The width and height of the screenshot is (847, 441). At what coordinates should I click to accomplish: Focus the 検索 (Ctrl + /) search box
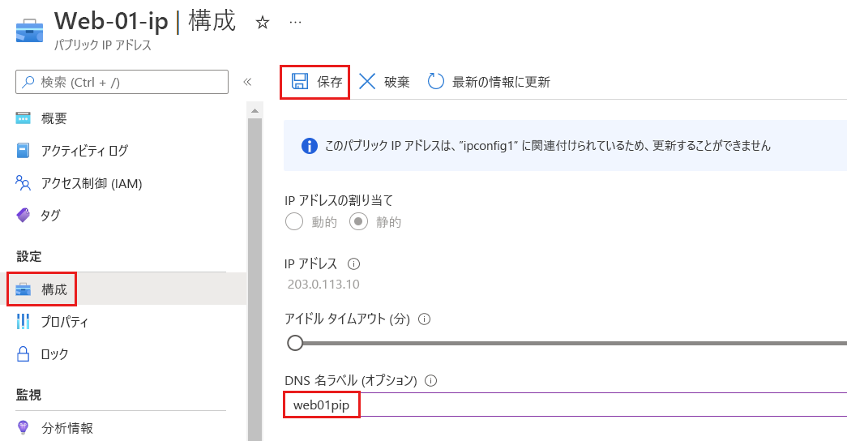[x=122, y=82]
